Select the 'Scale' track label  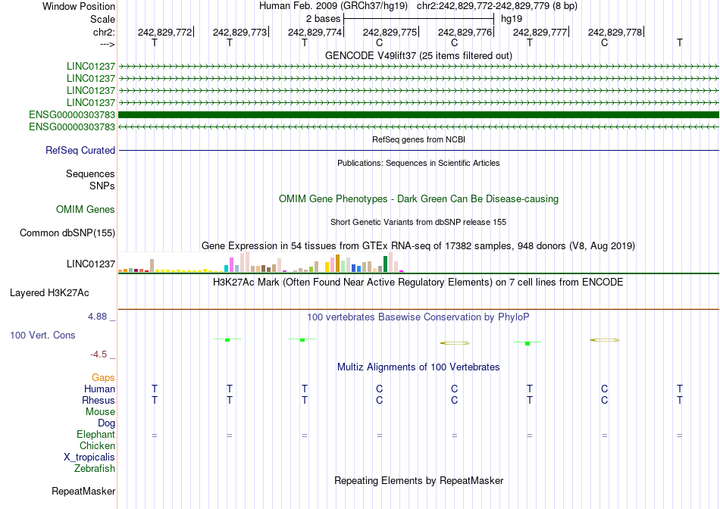[102, 19]
